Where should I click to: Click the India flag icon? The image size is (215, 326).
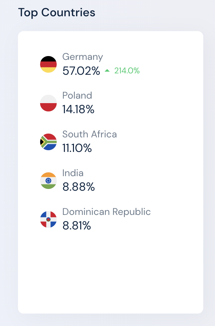48,181
